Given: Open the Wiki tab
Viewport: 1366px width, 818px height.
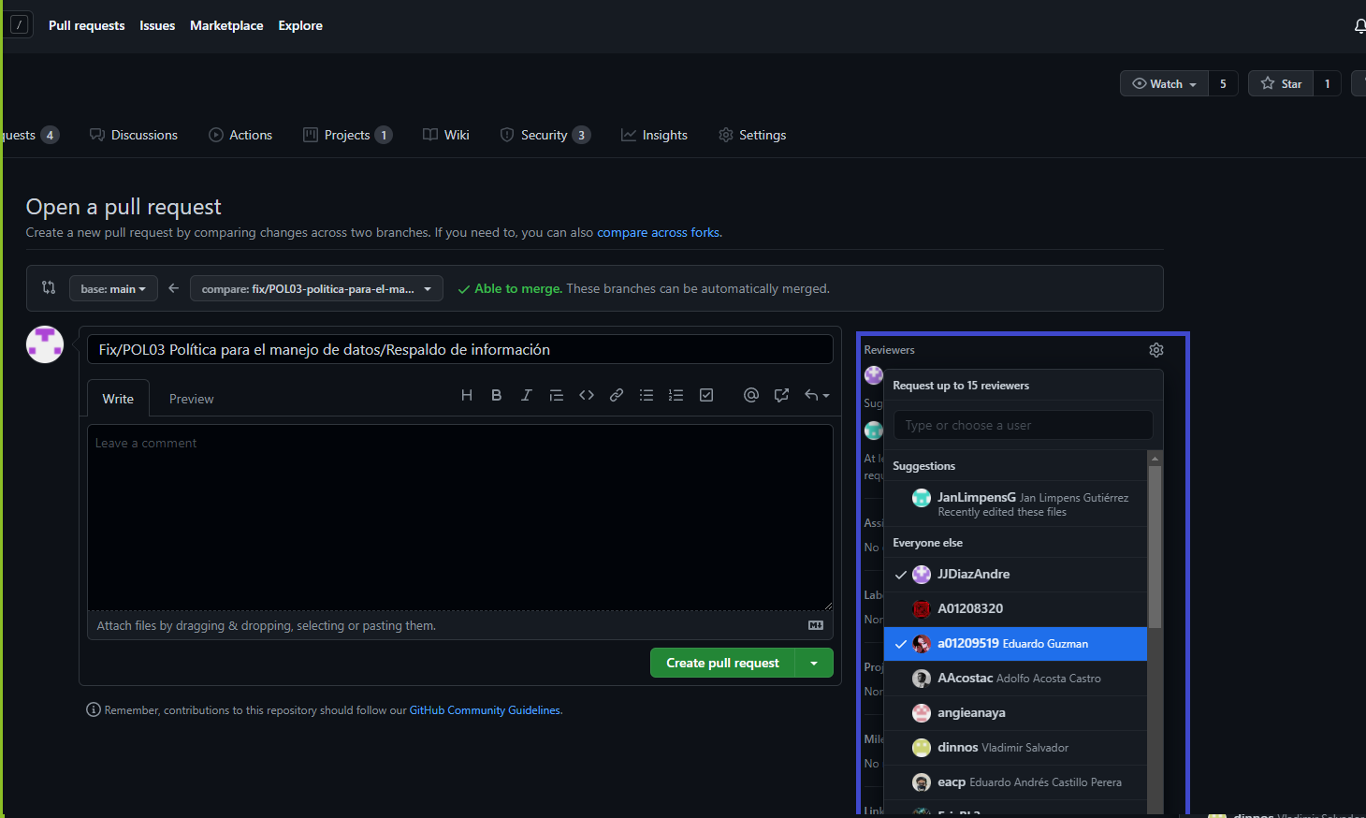Looking at the screenshot, I should click(x=446, y=135).
